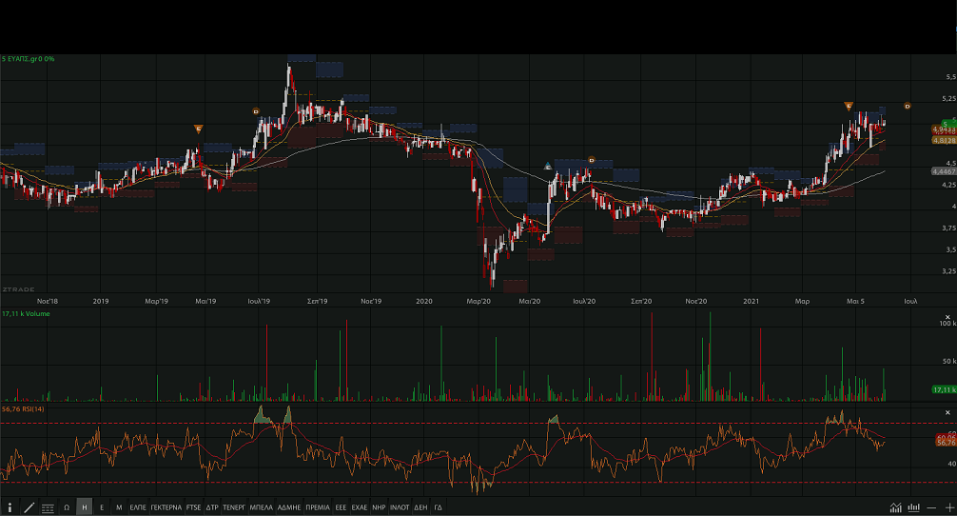Click the orange triangle marker near Μαι 5
This screenshot has width=957, height=516.
(849, 107)
